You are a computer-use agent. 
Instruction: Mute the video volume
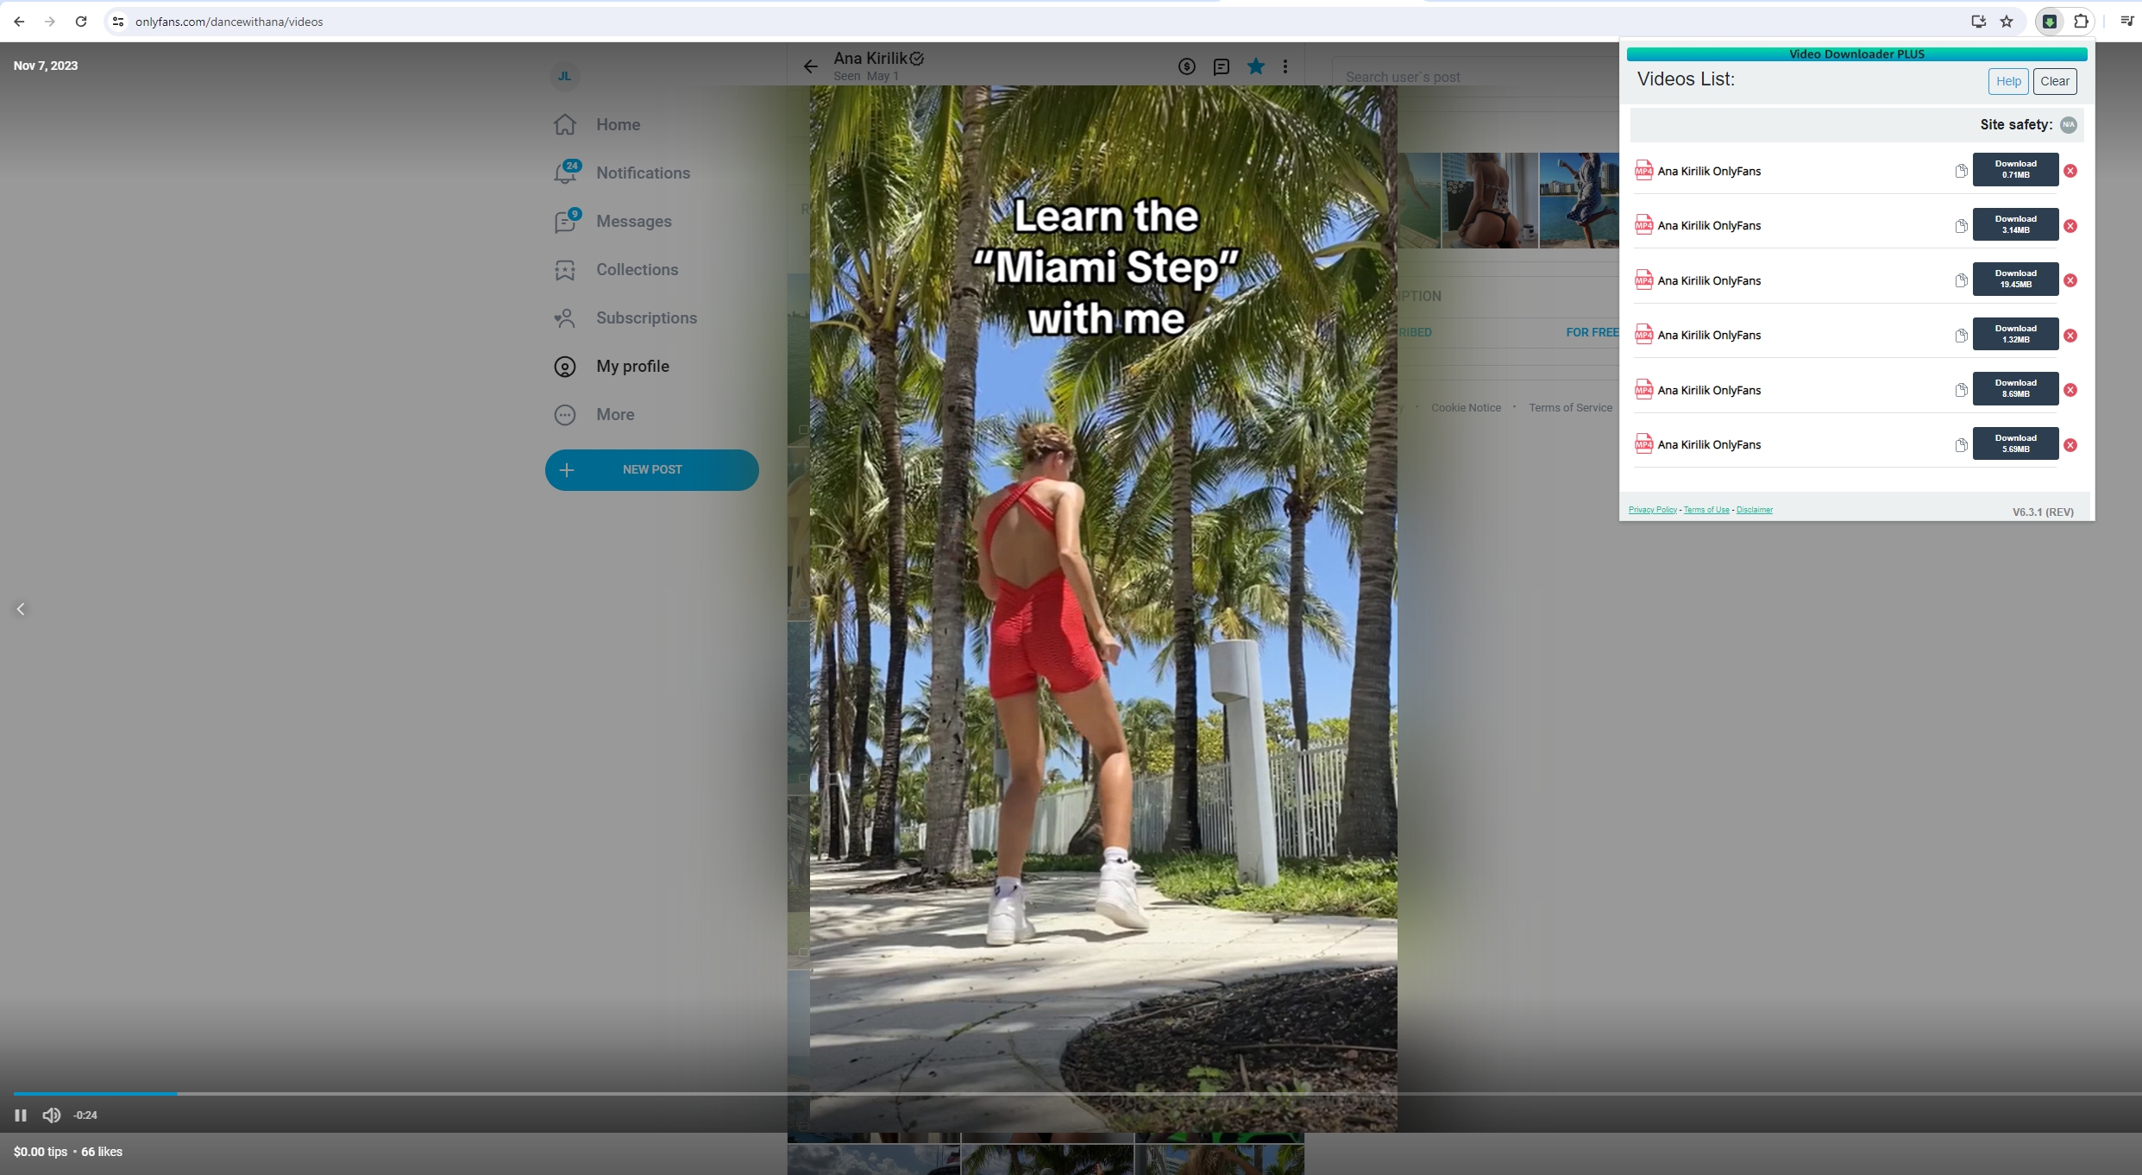(52, 1115)
